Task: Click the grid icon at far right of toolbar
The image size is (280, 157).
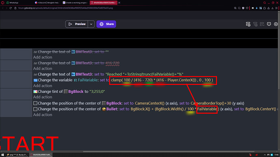Action: pyautogui.click(x=276, y=8)
